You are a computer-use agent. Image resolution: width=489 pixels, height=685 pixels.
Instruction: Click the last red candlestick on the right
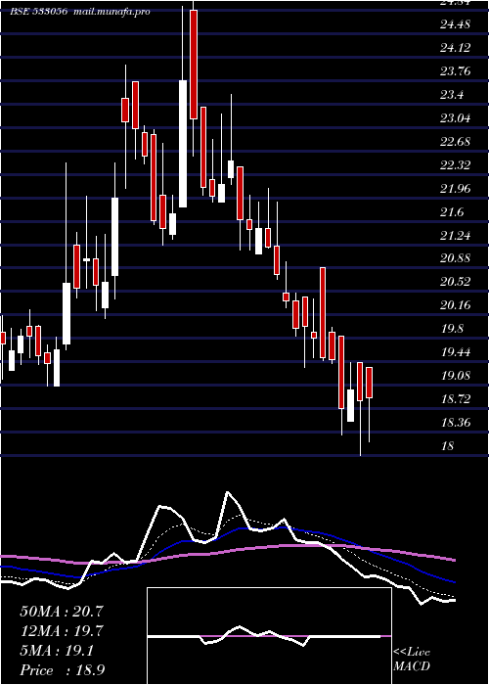click(x=369, y=383)
